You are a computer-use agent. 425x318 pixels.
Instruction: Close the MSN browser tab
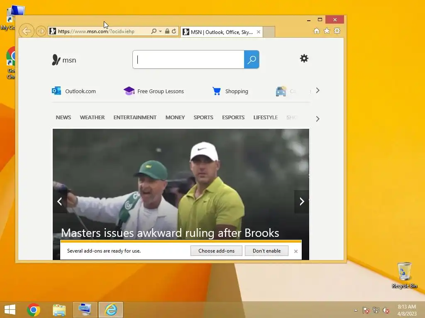(259, 32)
